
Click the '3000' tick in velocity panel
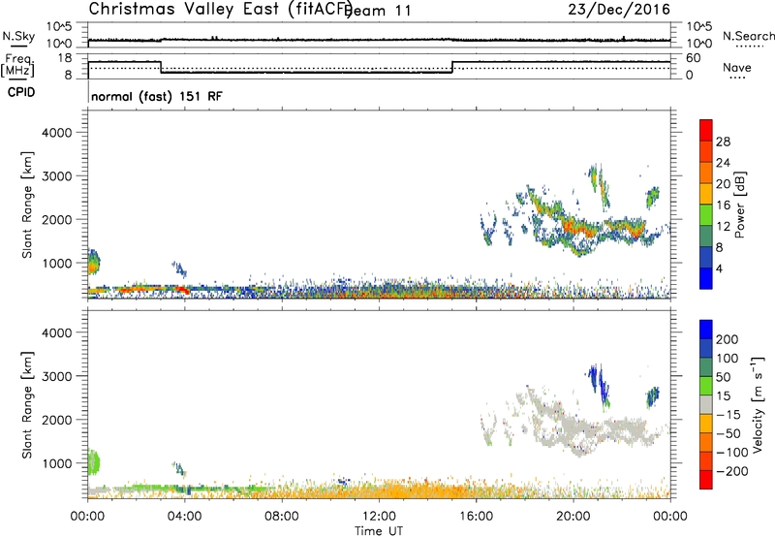[56, 376]
